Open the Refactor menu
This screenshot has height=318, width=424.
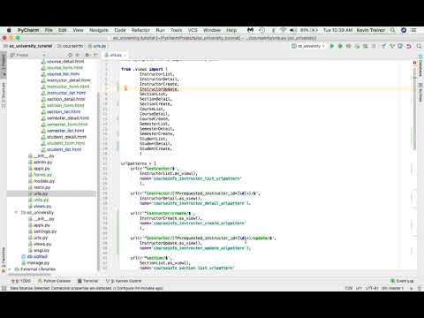(140, 30)
